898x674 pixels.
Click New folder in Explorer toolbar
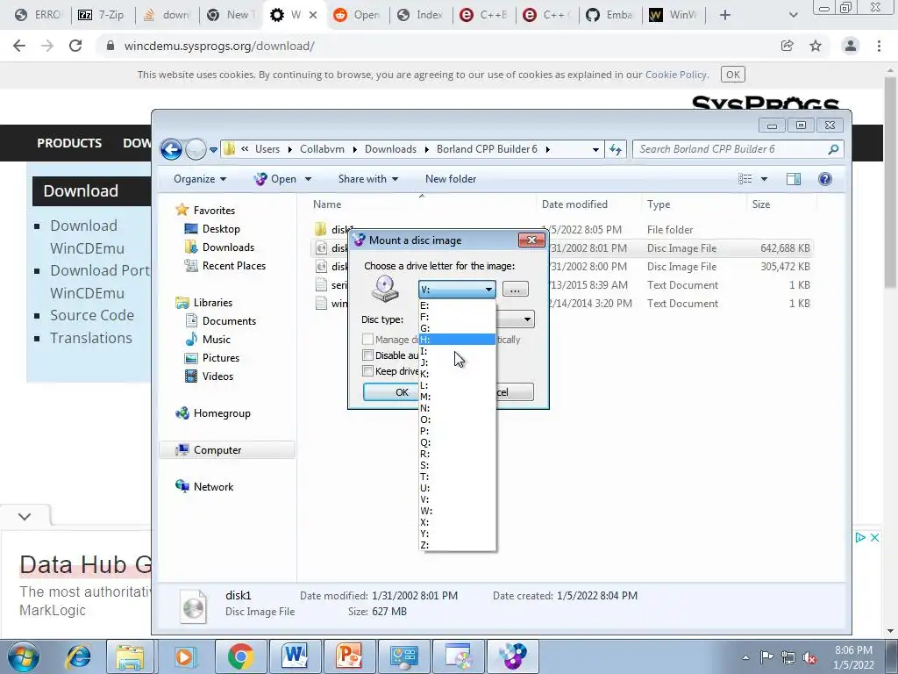coord(451,179)
